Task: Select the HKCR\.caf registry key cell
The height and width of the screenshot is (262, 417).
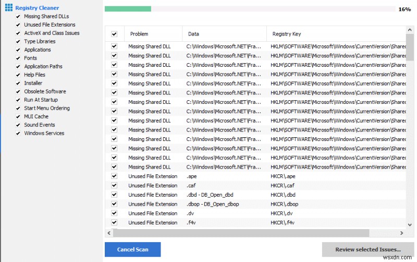Action: coord(283,186)
